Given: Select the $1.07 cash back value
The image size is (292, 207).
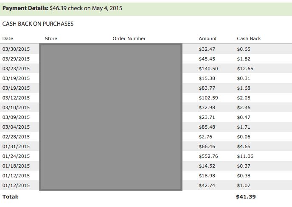Looking at the screenshot, I should (x=244, y=185).
